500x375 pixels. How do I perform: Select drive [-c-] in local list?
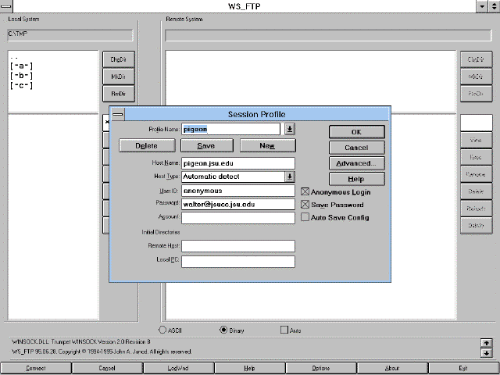pos(21,85)
